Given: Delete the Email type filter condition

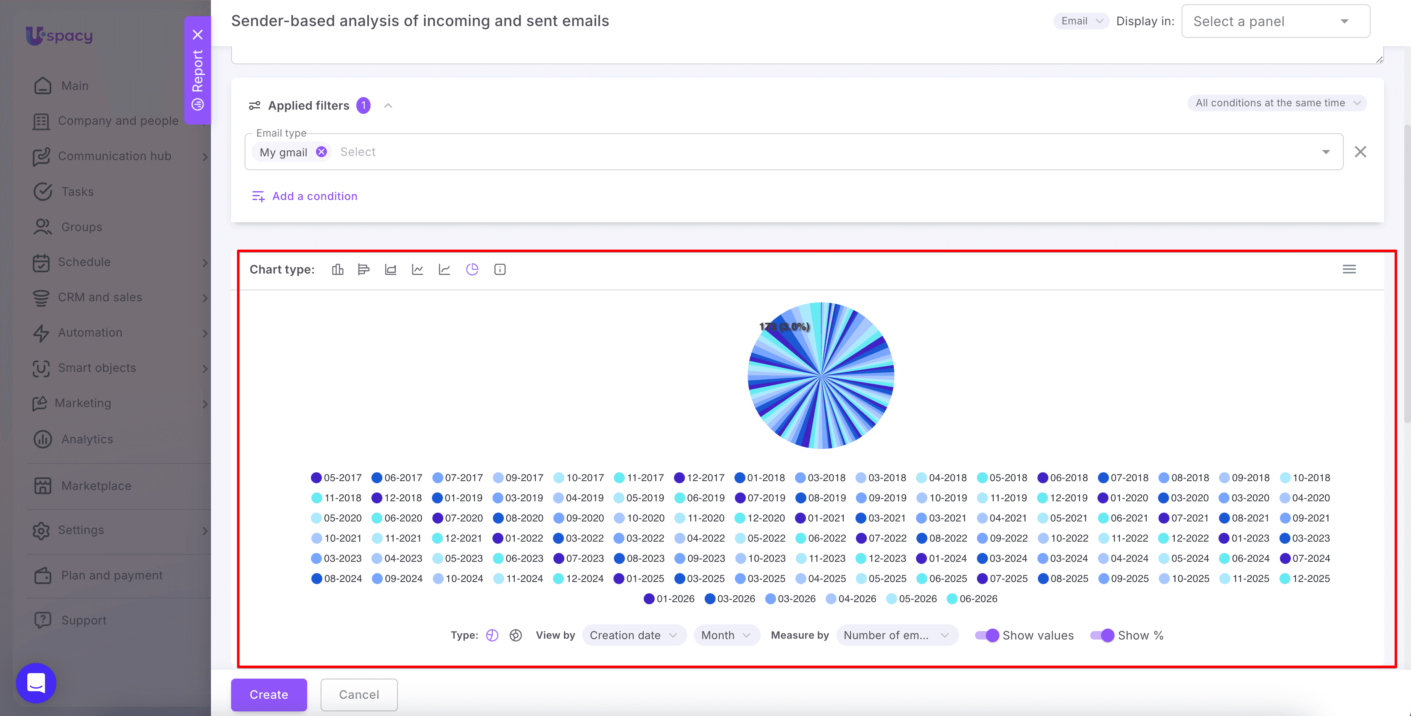Looking at the screenshot, I should coord(1361,152).
